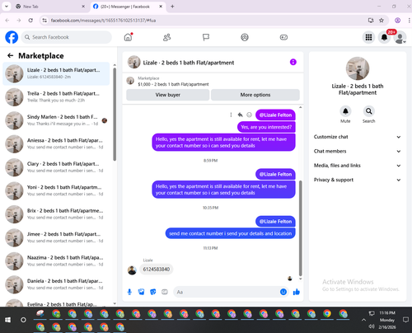The height and width of the screenshot is (333, 412).
Task: Open more options dots on message
Action: point(231,115)
